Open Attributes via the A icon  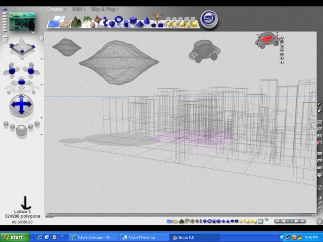coord(282,38)
